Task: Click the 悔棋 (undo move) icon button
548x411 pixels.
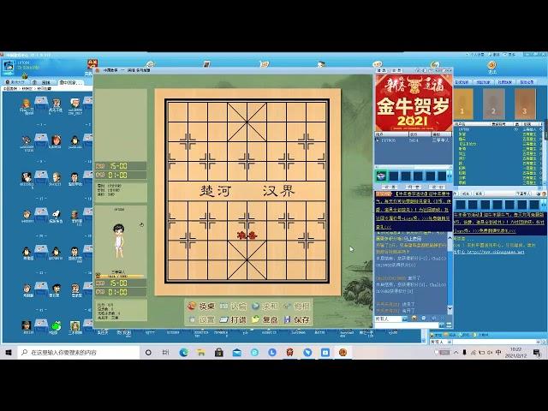Action: point(295,306)
